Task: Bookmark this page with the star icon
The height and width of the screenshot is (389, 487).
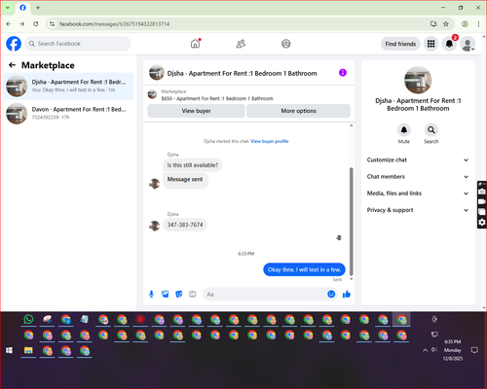Action: (446, 23)
